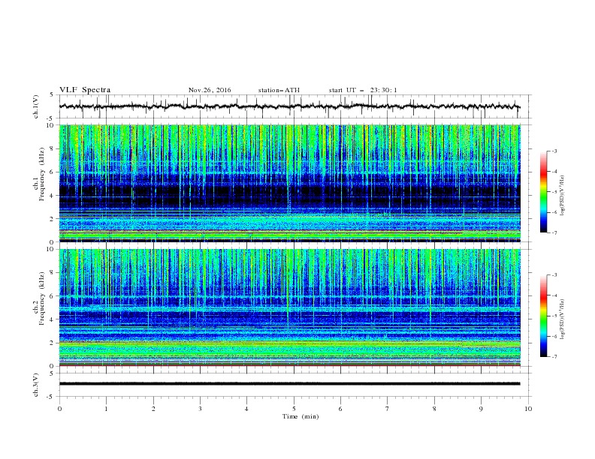This screenshot has height=459, width=595.
Task: Click the "-5" label on ch.1 color bar
Action: pyautogui.click(x=554, y=192)
